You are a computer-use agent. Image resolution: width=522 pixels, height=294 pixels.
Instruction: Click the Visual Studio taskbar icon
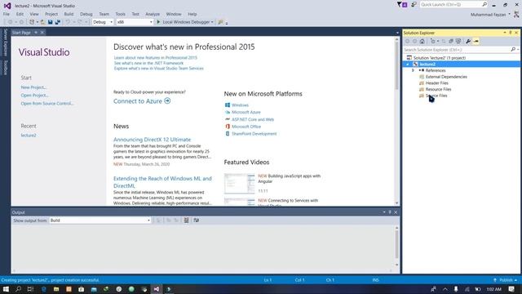click(x=157, y=289)
